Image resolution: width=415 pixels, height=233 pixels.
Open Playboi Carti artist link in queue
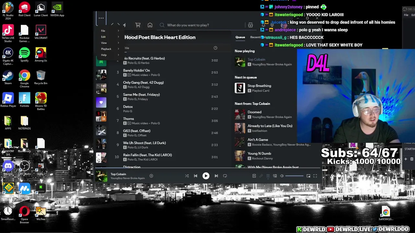coord(261,91)
